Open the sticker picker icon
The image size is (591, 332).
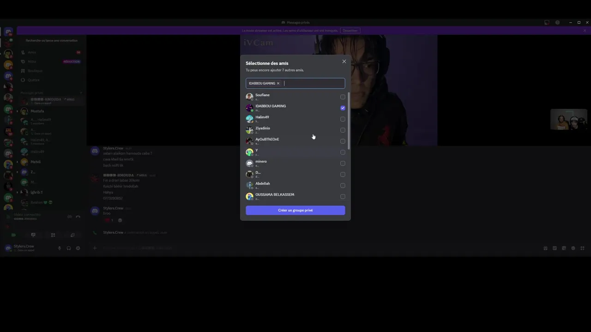click(564, 248)
